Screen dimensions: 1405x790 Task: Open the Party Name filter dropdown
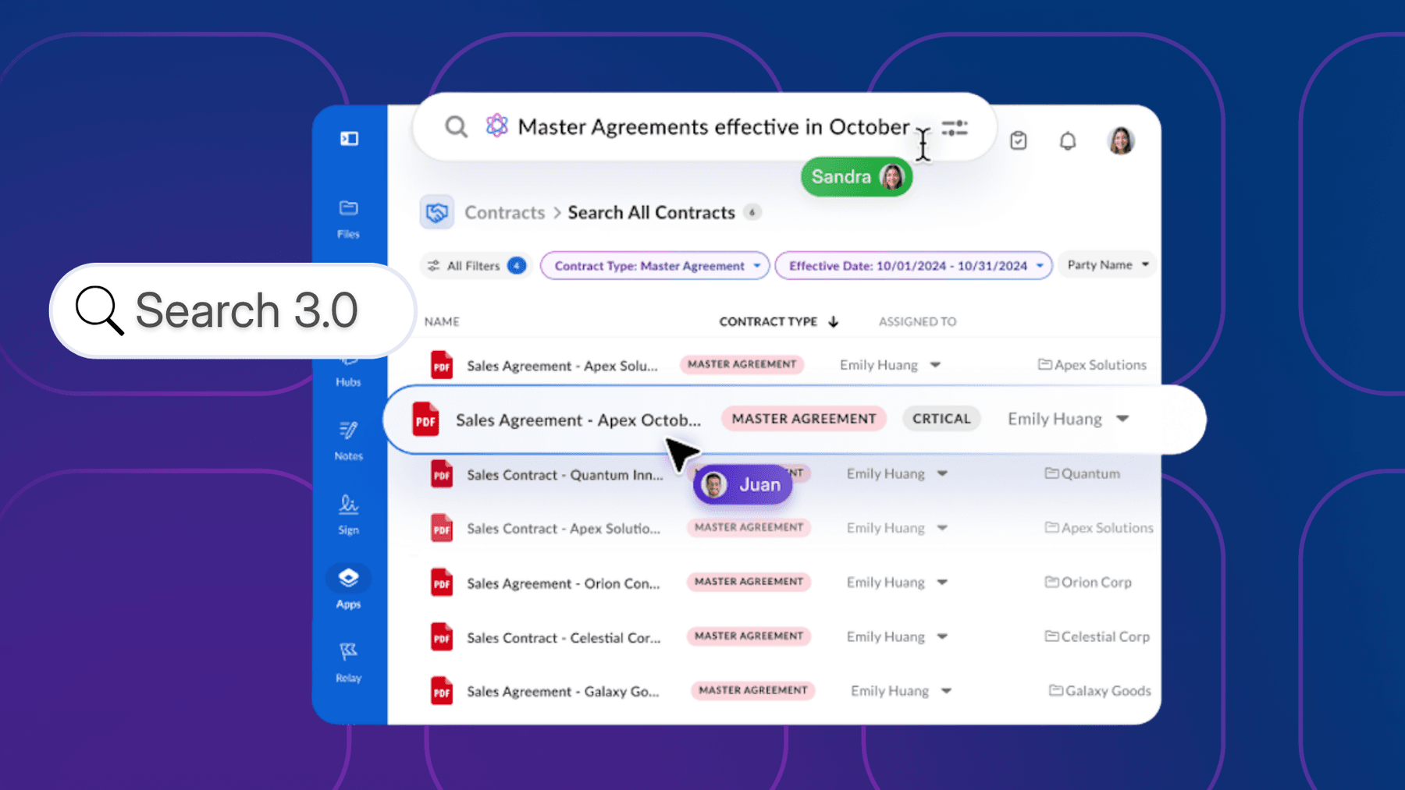click(x=1108, y=265)
